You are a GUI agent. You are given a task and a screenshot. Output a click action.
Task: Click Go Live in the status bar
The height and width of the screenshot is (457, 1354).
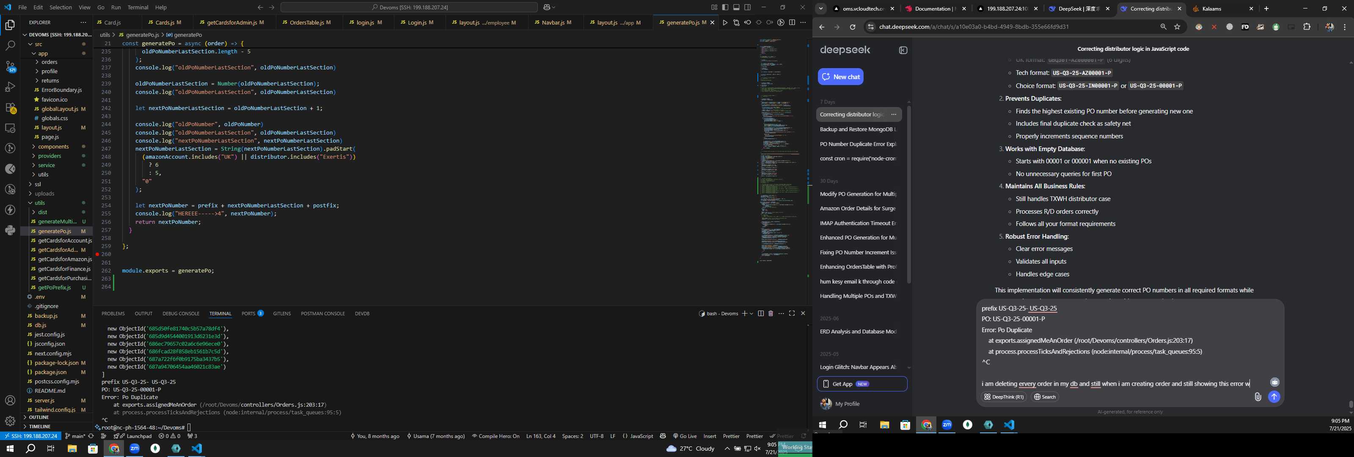tap(685, 436)
